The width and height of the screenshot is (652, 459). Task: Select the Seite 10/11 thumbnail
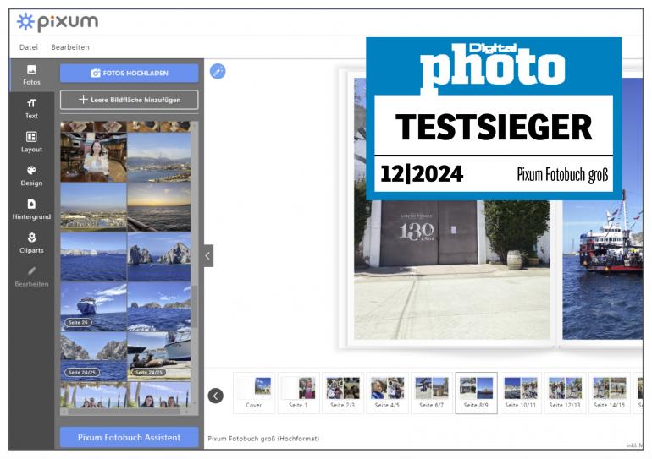click(521, 392)
